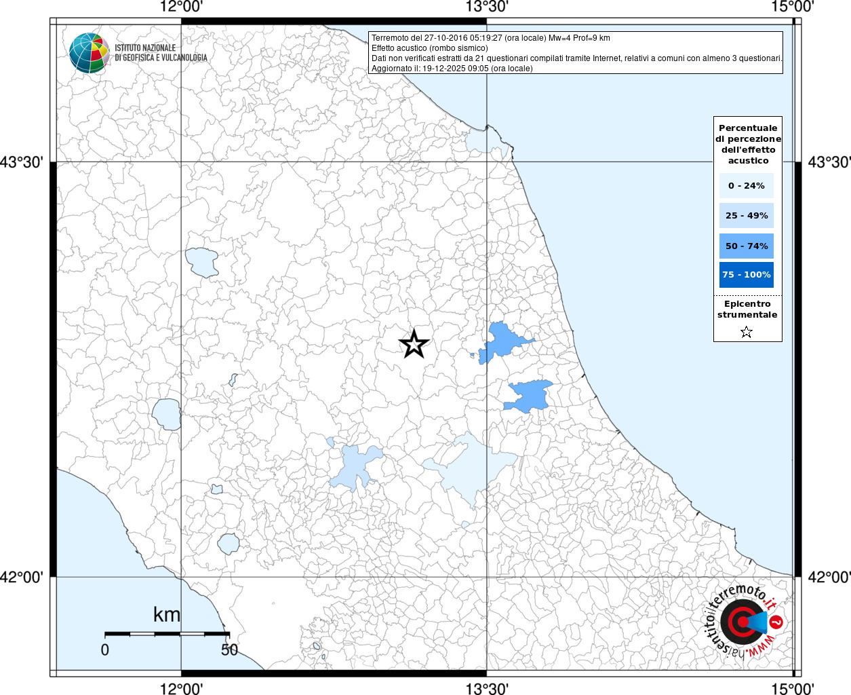851x695 pixels.
Task: Click the 'km' scale bar label
Action: click(x=167, y=614)
